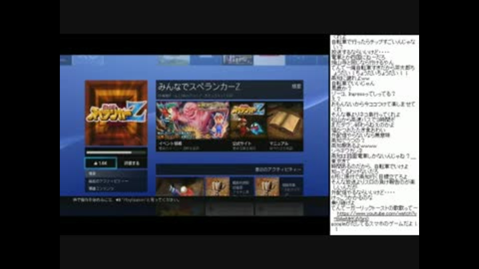
Task: Click the progress bar under the cover art
Action: point(116,152)
